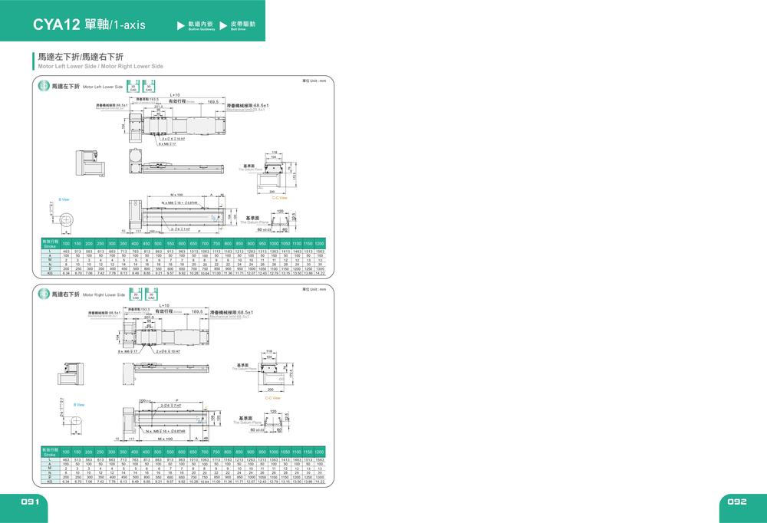Open the 2D CAD icon for Motor Right Lower Side
Viewport: 767px width, 523px height.
point(136,294)
